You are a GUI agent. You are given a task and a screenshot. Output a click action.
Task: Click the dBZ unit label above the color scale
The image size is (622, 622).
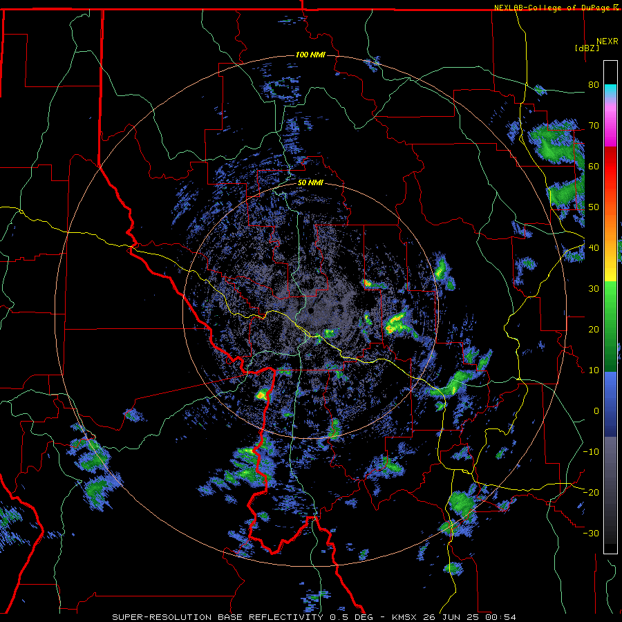587,48
